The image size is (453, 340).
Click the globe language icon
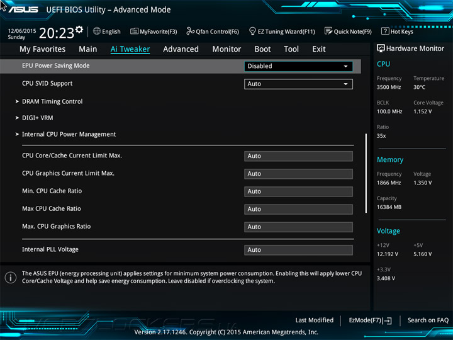pos(97,31)
